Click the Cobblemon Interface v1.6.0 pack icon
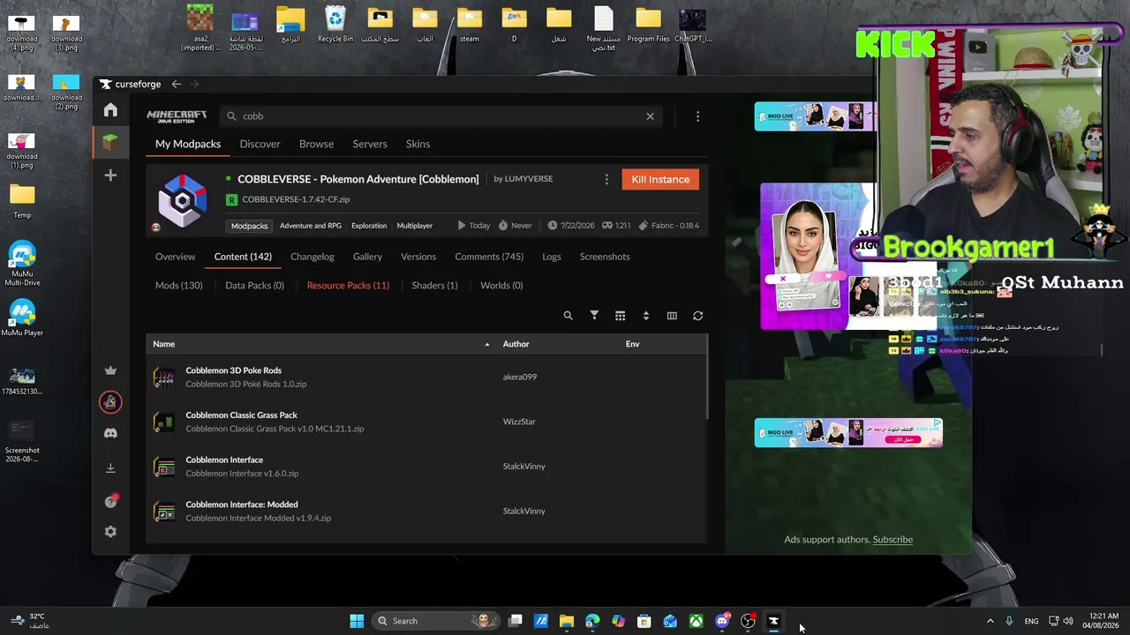The height and width of the screenshot is (635, 1130). point(164,467)
